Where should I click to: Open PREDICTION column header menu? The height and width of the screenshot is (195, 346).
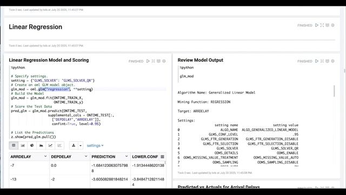[127, 157]
